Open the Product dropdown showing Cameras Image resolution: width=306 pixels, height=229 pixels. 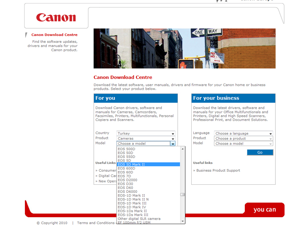tap(146, 139)
